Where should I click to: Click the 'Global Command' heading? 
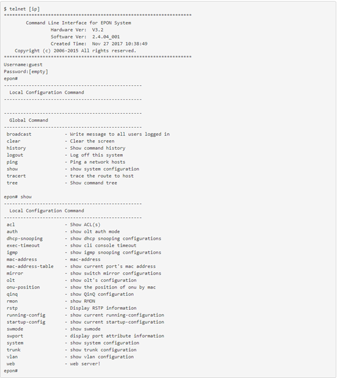pyautogui.click(x=29, y=120)
